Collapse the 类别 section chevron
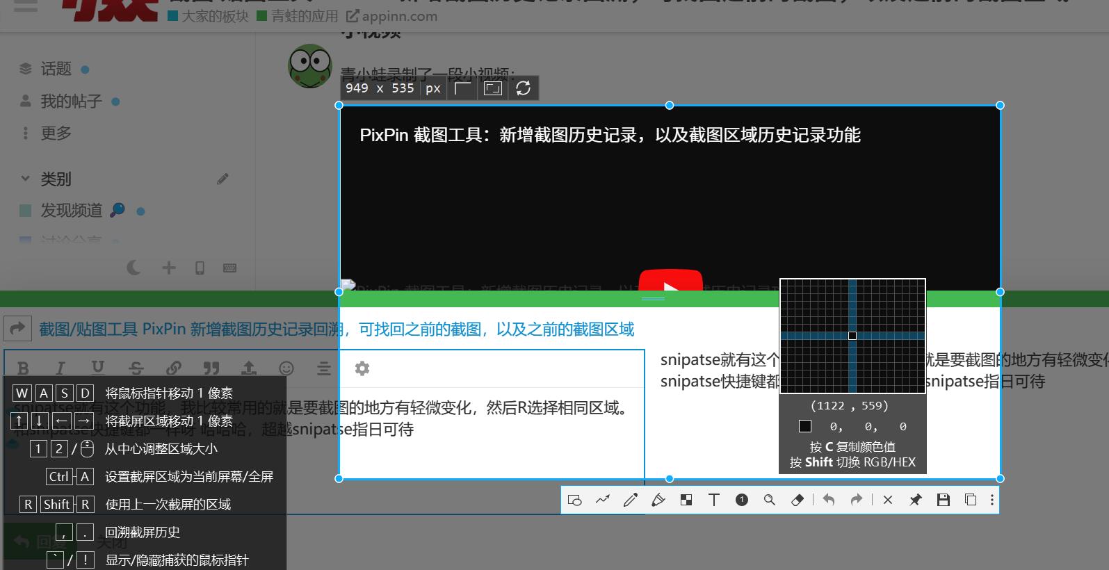This screenshot has height=570, width=1109. (x=26, y=179)
